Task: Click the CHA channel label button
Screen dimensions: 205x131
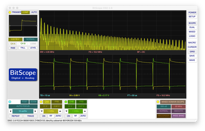Action: pyautogui.click(x=47, y=102)
